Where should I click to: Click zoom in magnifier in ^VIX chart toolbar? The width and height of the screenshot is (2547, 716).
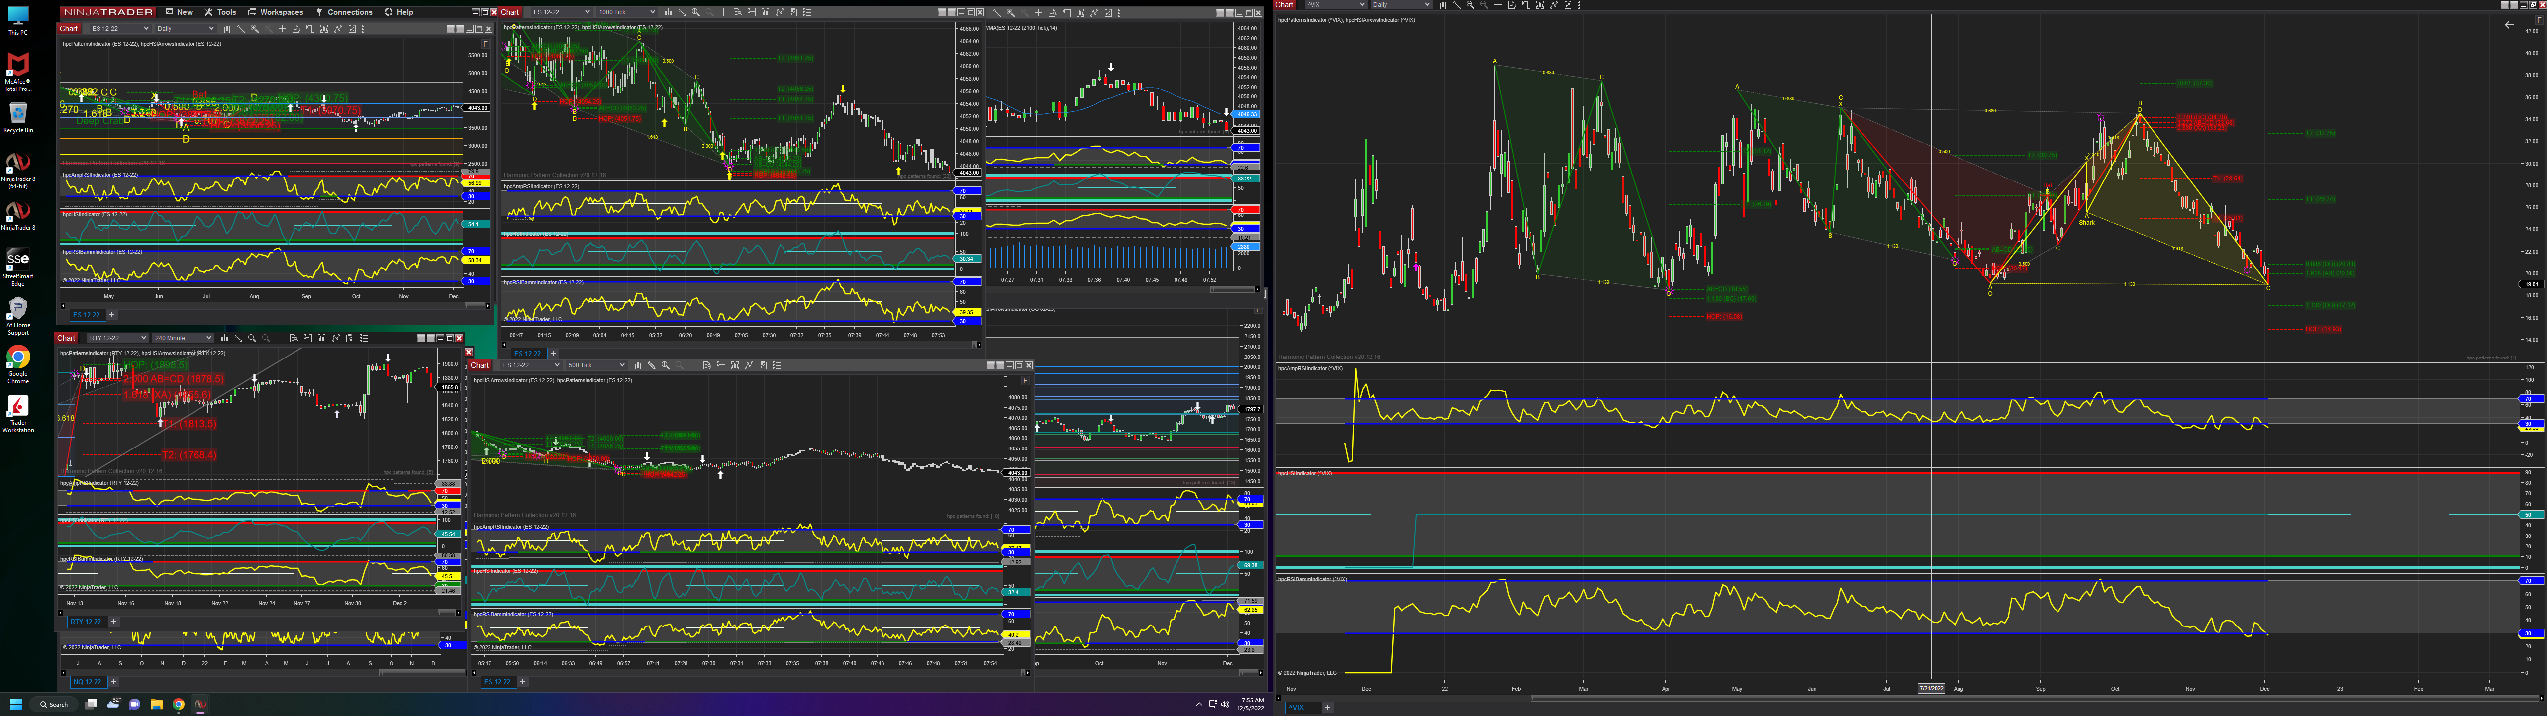pyautogui.click(x=1470, y=5)
